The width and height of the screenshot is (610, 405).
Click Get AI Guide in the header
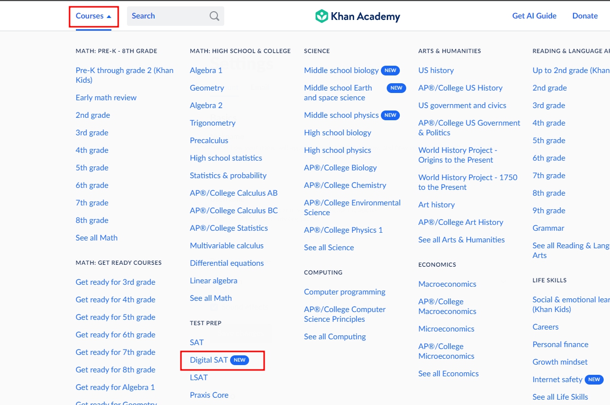point(534,16)
